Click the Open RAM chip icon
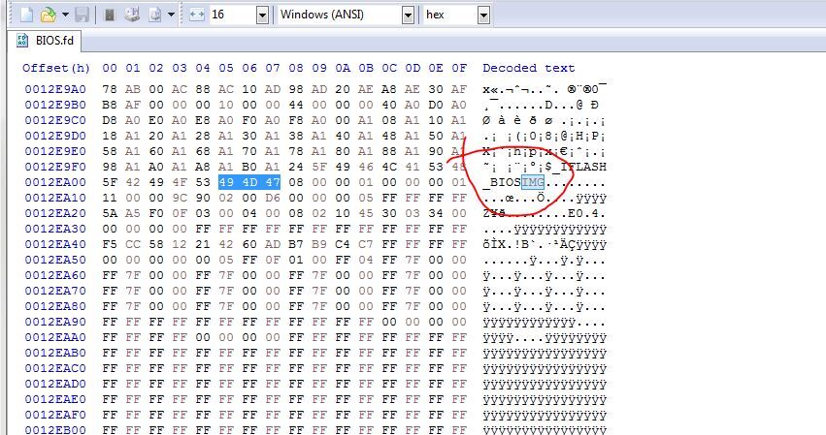The height and width of the screenshot is (435, 826). click(110, 15)
